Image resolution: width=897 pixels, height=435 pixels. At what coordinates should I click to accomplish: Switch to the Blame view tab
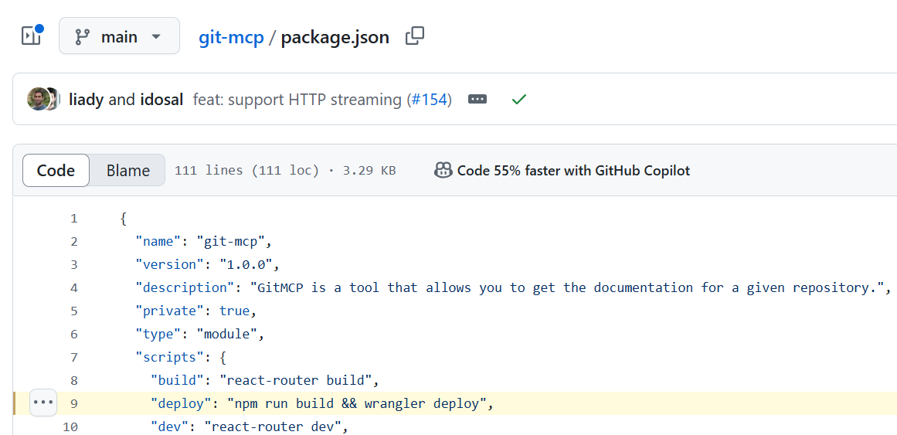coord(128,171)
